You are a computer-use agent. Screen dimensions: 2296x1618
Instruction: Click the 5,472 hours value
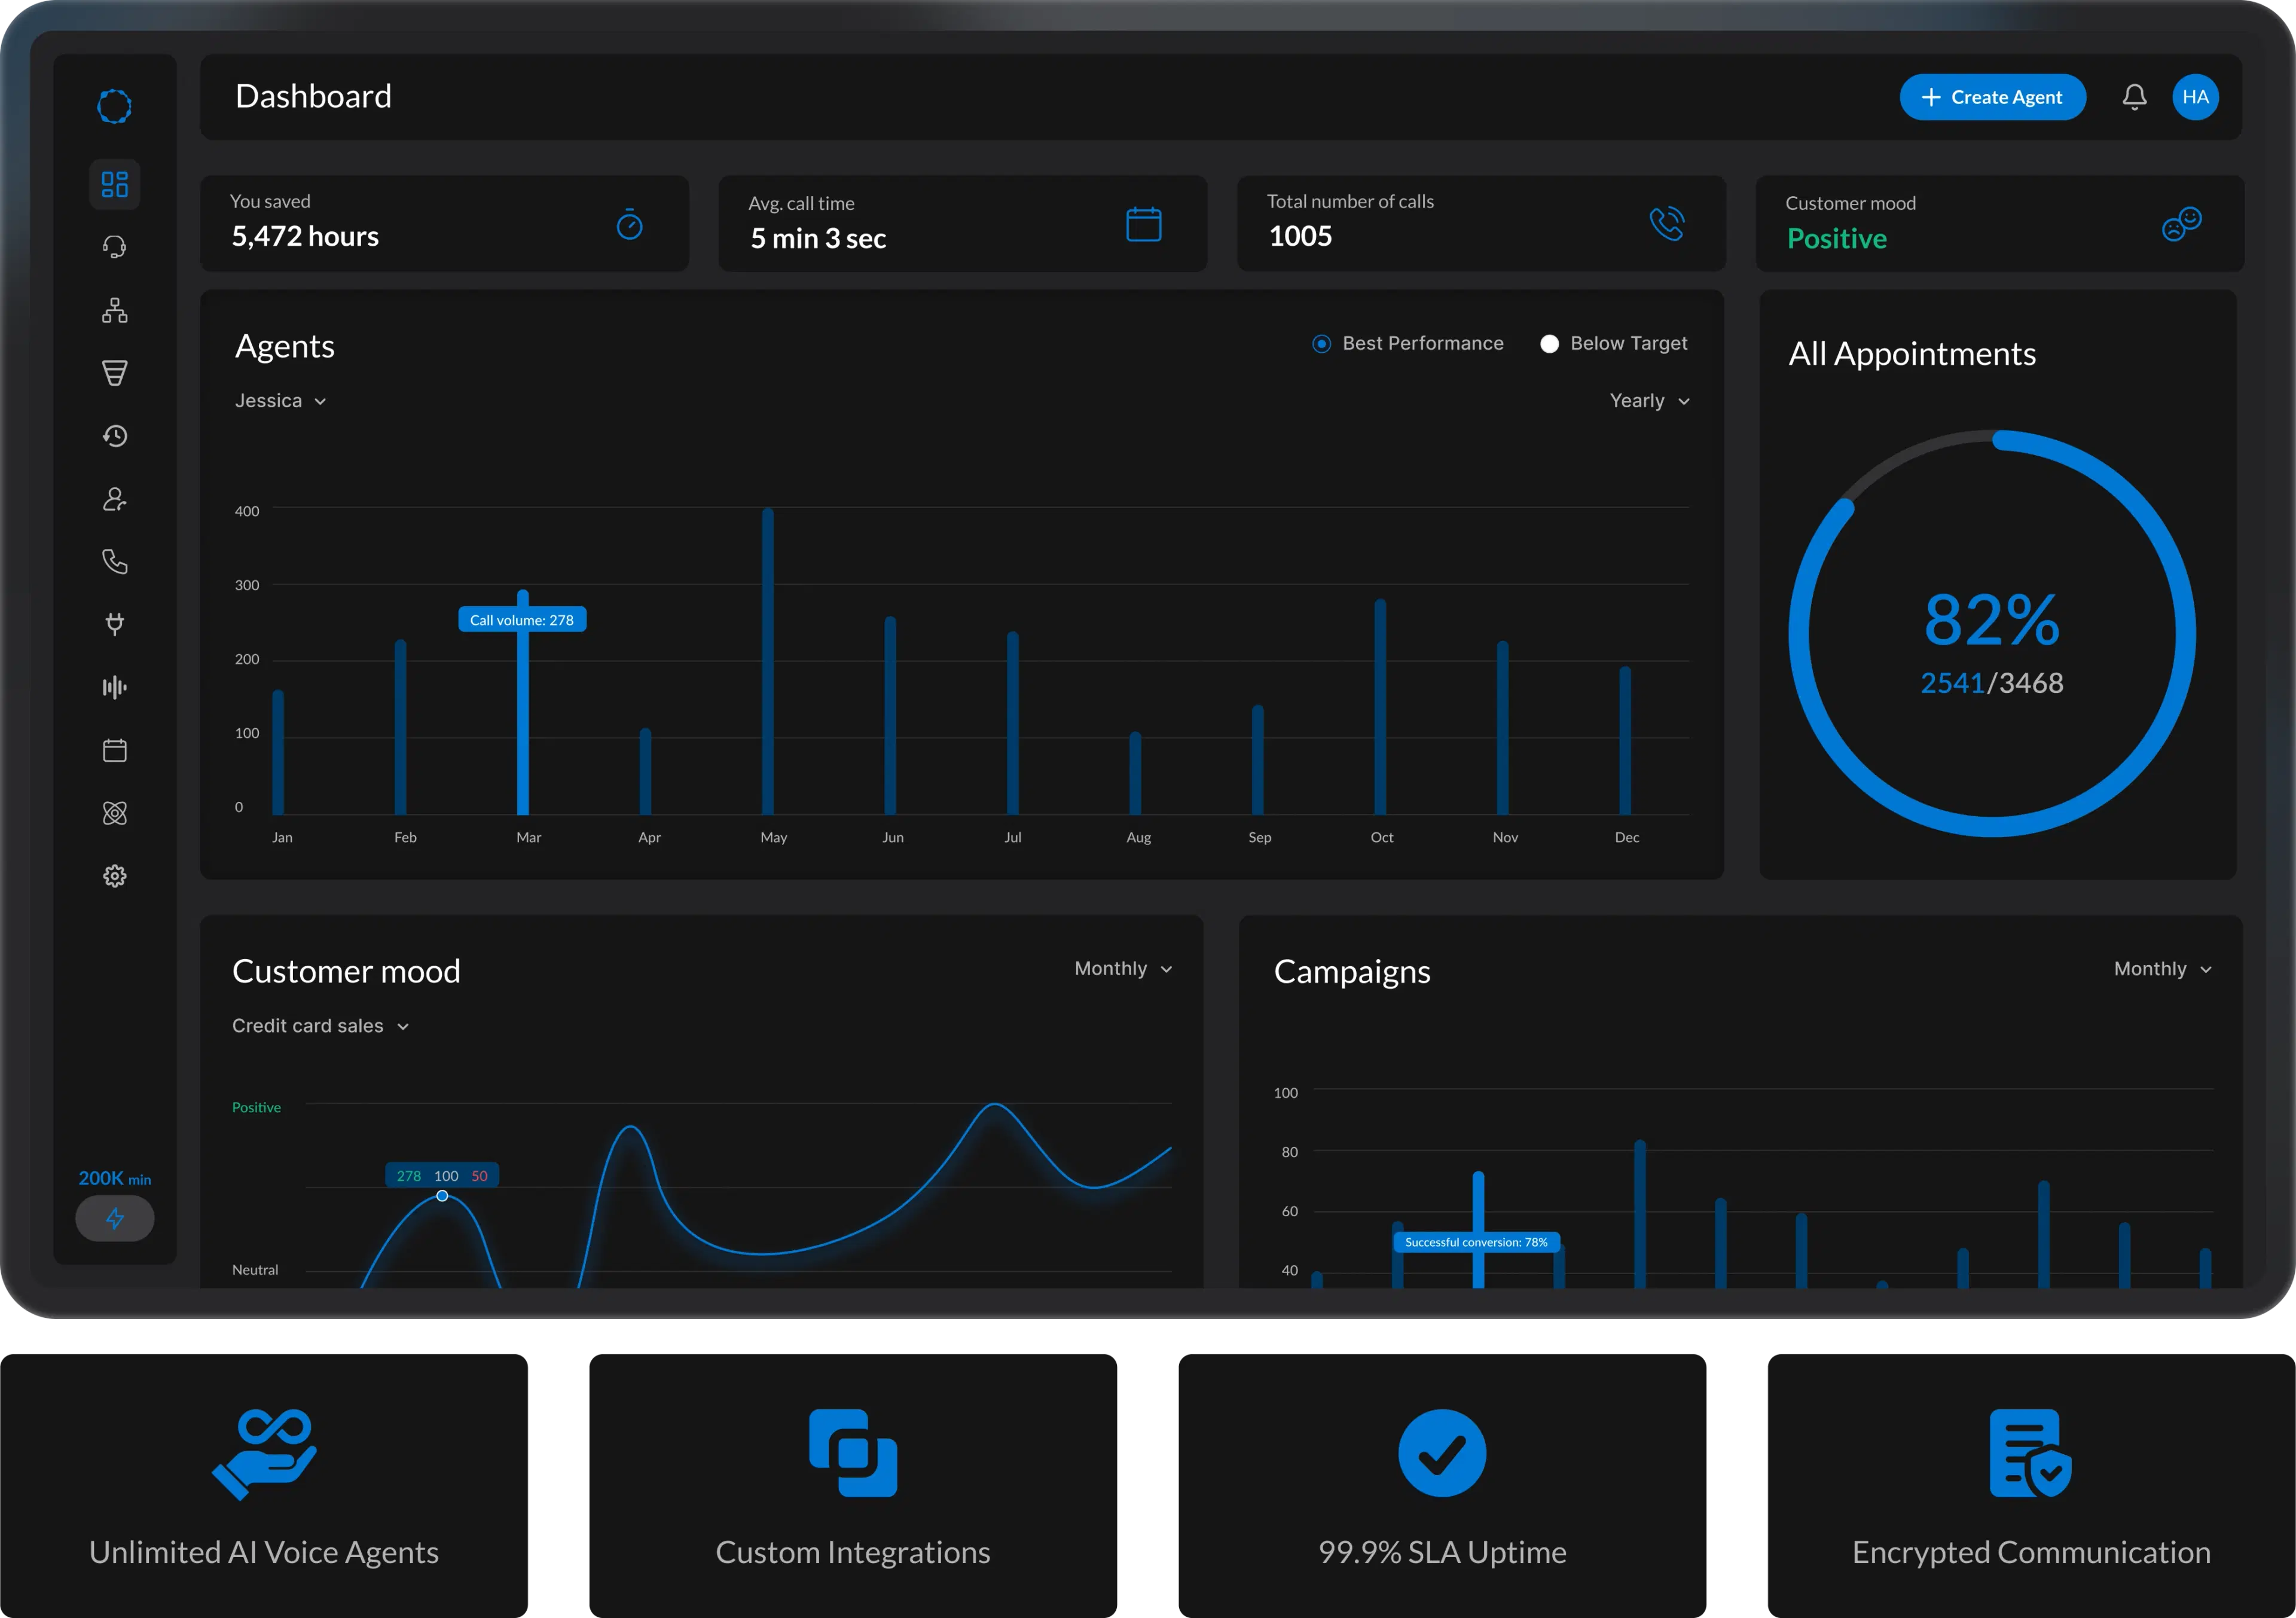click(305, 236)
